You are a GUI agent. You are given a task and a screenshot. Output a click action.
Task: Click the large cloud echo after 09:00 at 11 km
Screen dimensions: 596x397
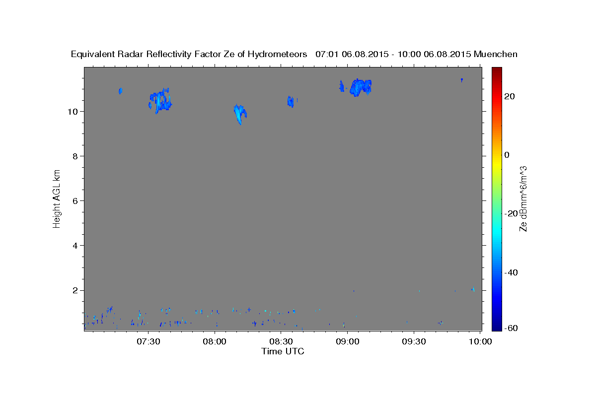(361, 87)
